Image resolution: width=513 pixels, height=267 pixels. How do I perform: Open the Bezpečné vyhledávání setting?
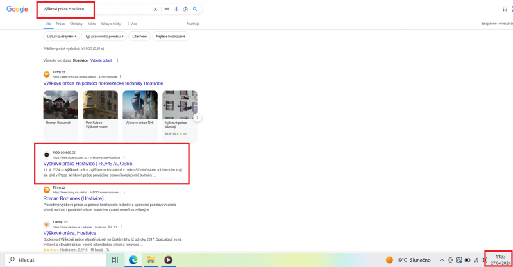(x=497, y=24)
